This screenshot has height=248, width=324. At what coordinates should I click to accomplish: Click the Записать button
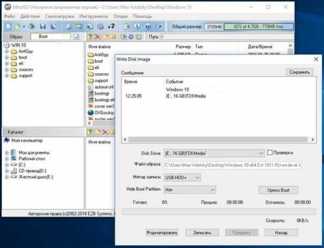click(x=202, y=233)
